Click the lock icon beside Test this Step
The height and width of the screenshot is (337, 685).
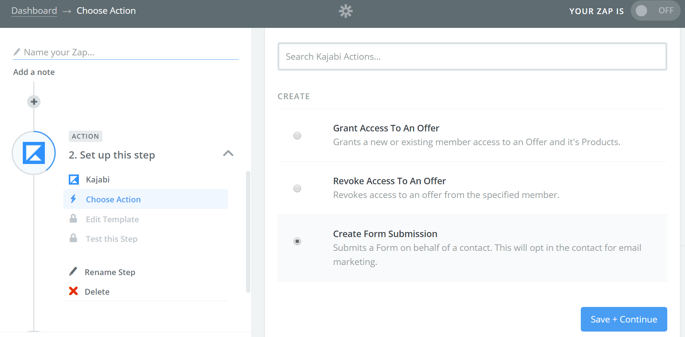73,238
